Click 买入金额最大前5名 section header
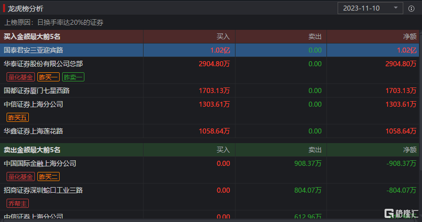 coord(32,36)
